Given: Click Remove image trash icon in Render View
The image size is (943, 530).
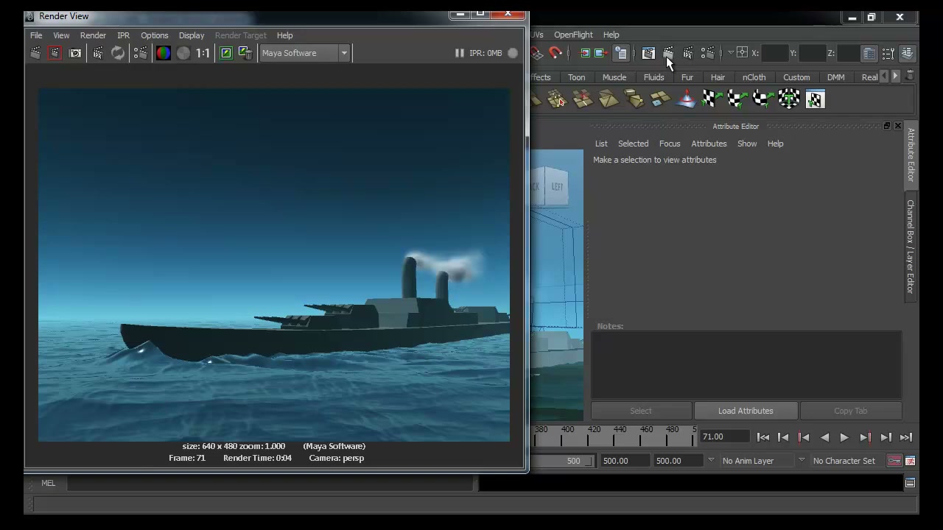Looking at the screenshot, I should tap(245, 53).
